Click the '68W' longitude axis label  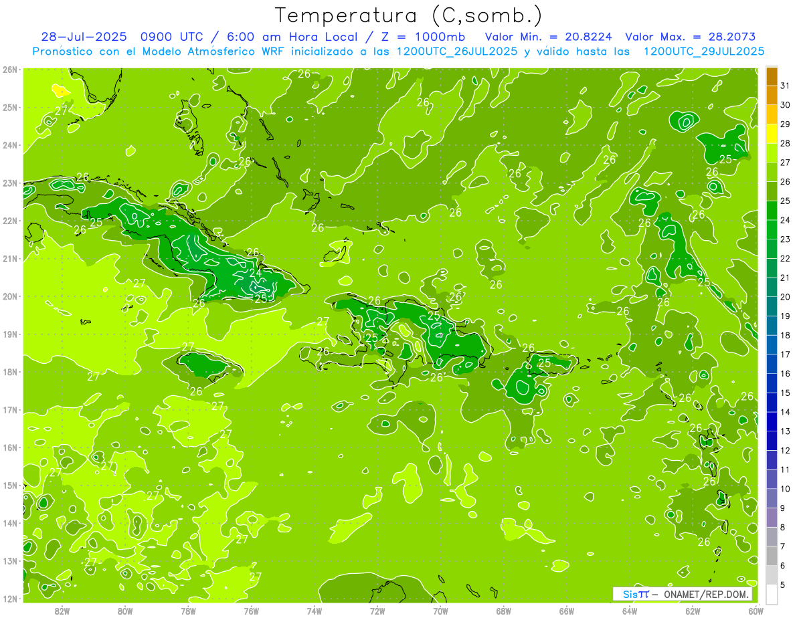(x=504, y=611)
